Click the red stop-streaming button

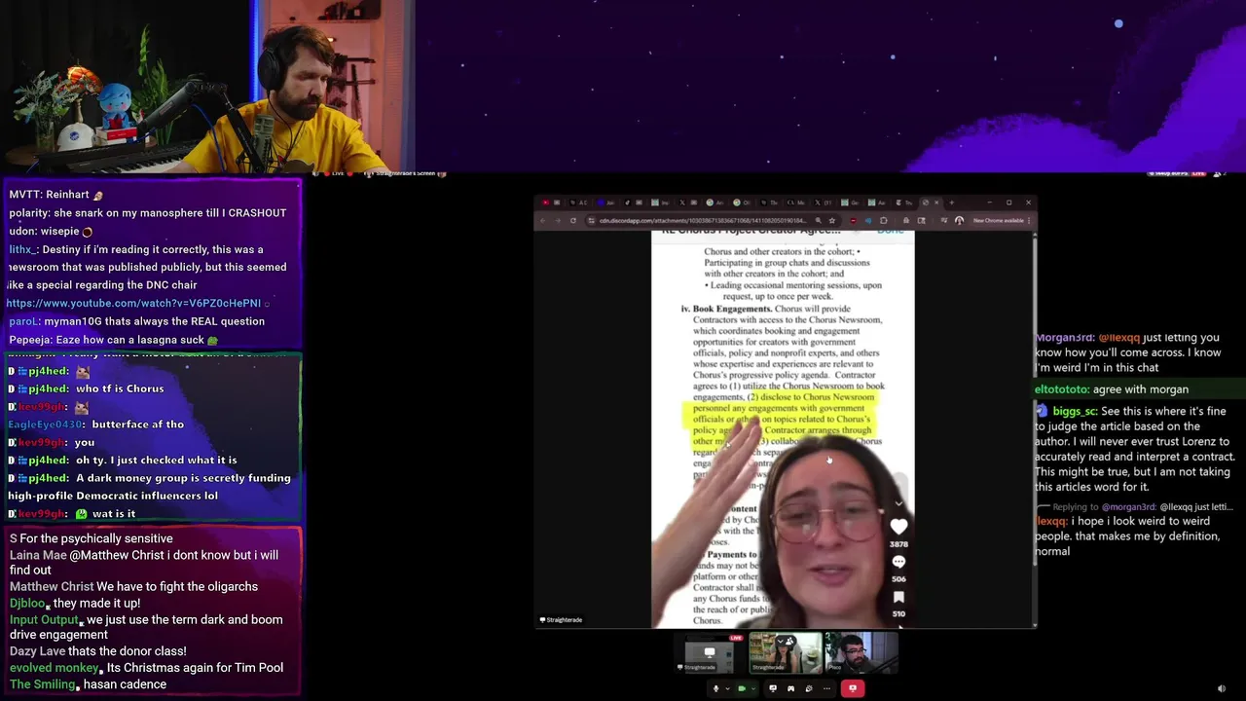tap(853, 688)
